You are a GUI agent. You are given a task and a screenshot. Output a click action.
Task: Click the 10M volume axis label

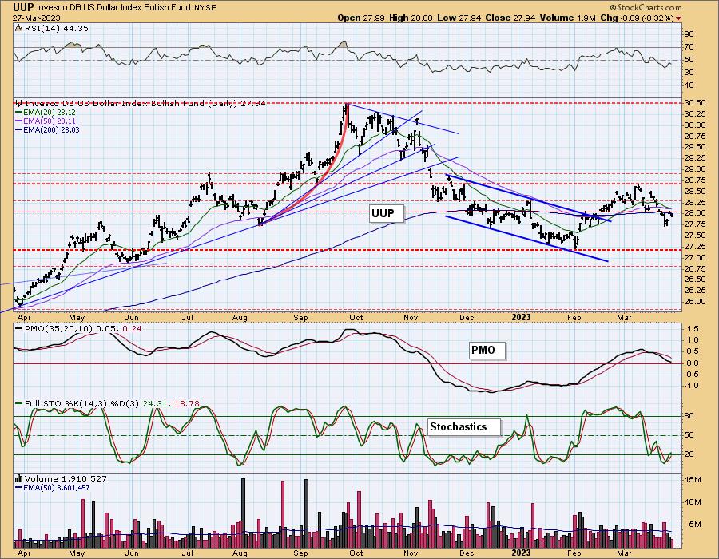coord(693,502)
